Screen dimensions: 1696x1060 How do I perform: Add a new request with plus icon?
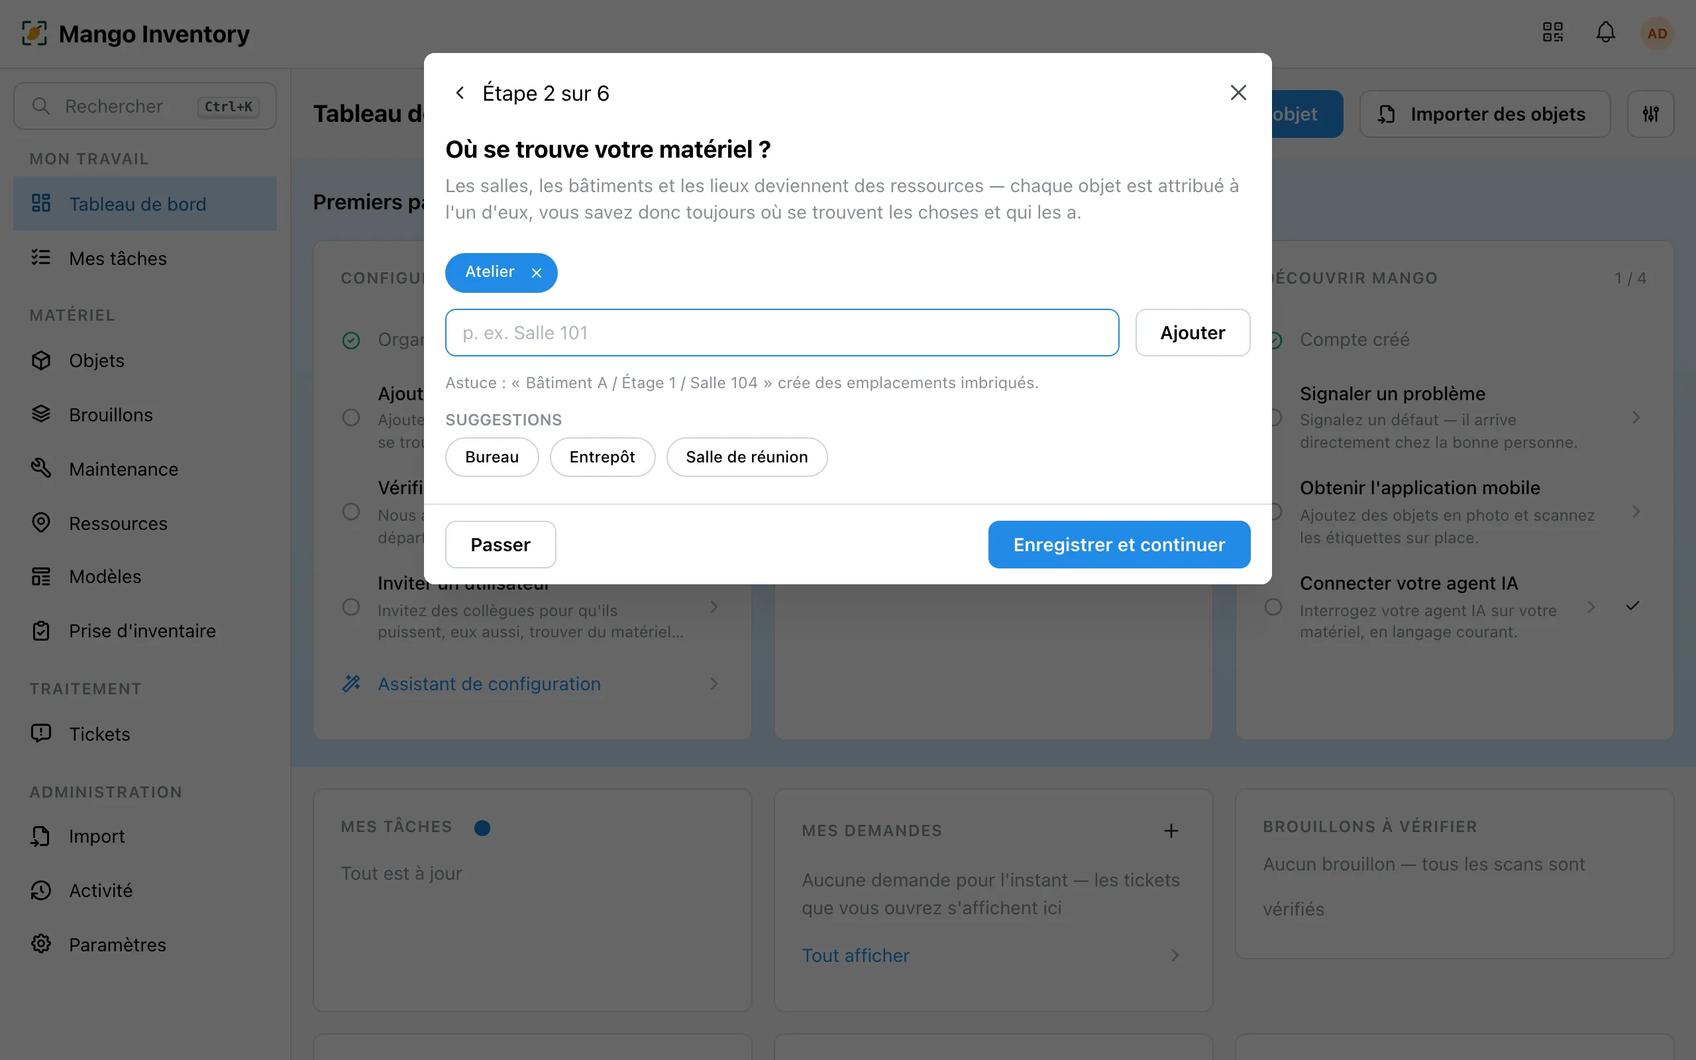pyautogui.click(x=1171, y=831)
